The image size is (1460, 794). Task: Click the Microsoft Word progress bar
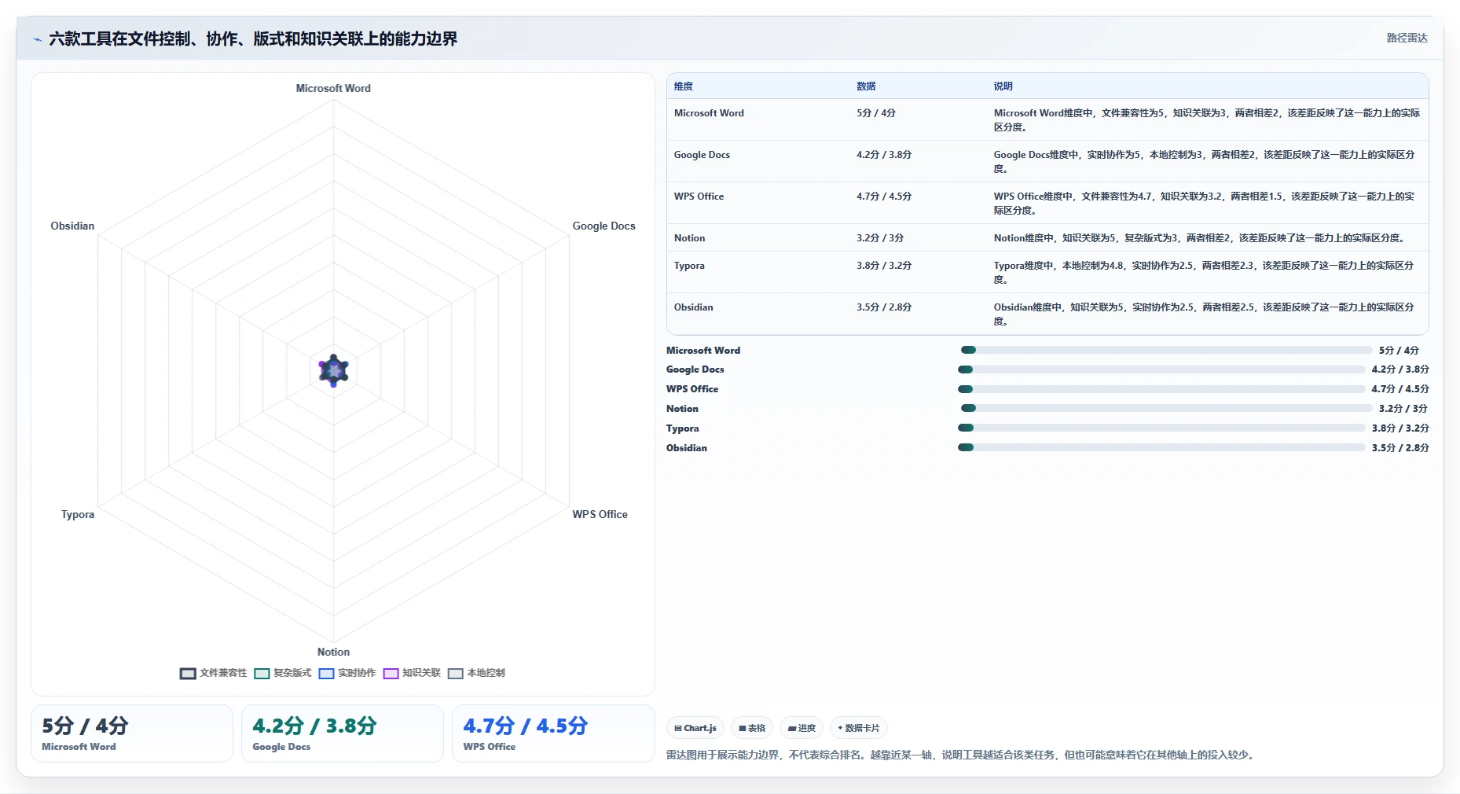pos(1166,350)
